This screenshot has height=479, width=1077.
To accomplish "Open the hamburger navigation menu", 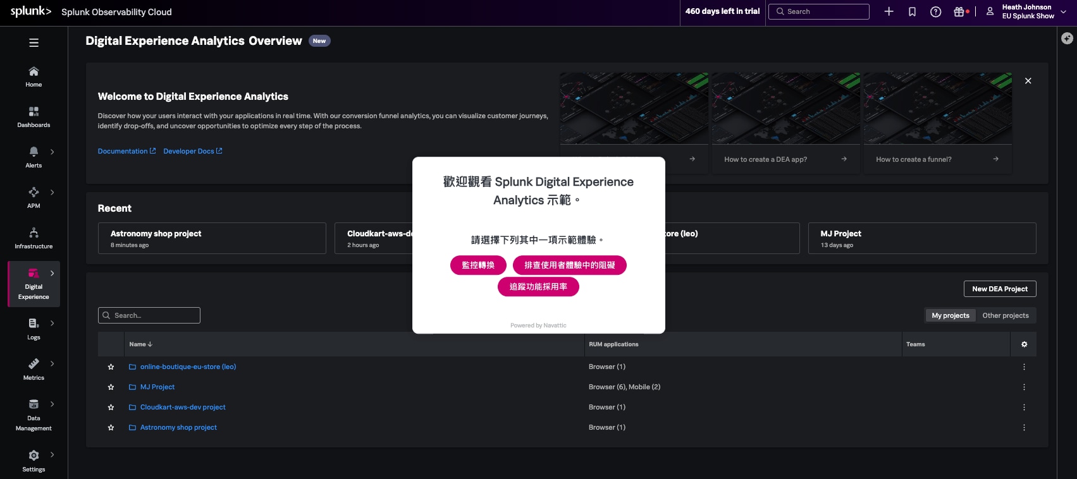I will pos(34,43).
